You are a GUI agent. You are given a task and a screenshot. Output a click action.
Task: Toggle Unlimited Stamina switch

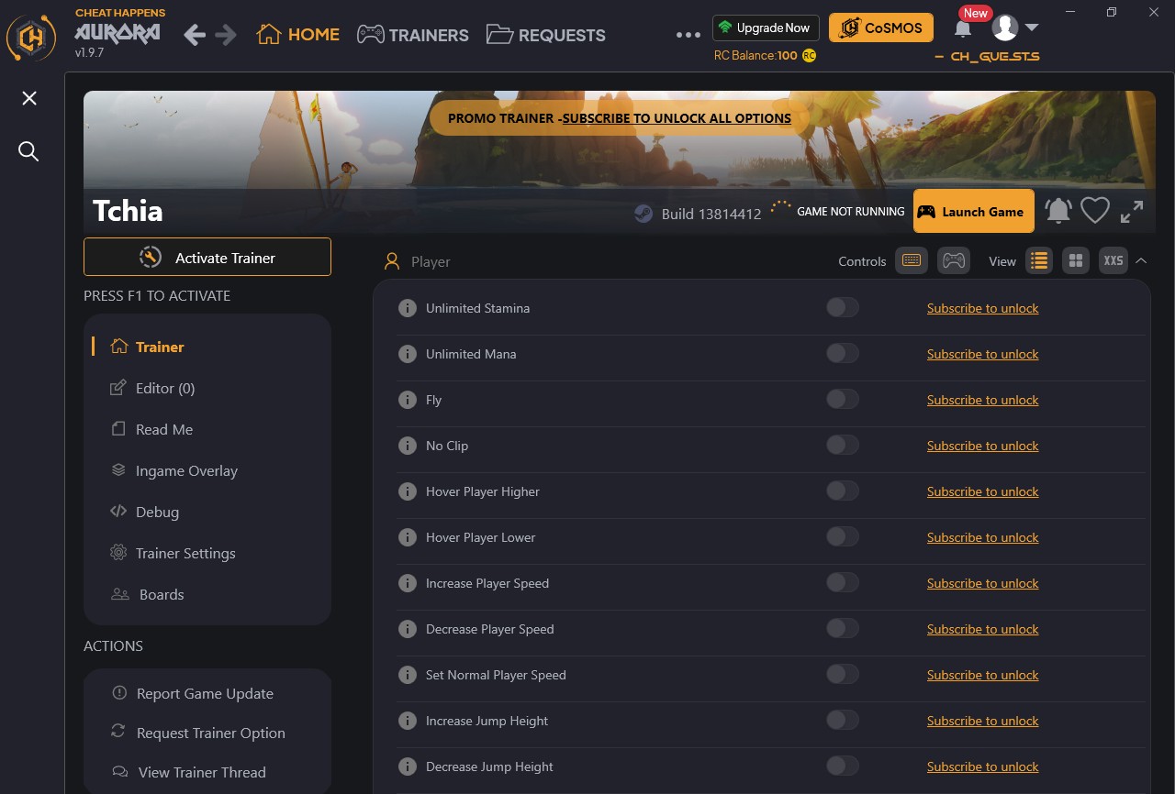[x=843, y=307]
